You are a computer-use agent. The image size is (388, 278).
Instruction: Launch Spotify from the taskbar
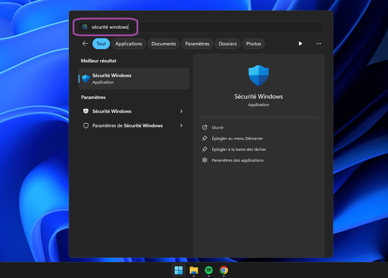click(209, 270)
